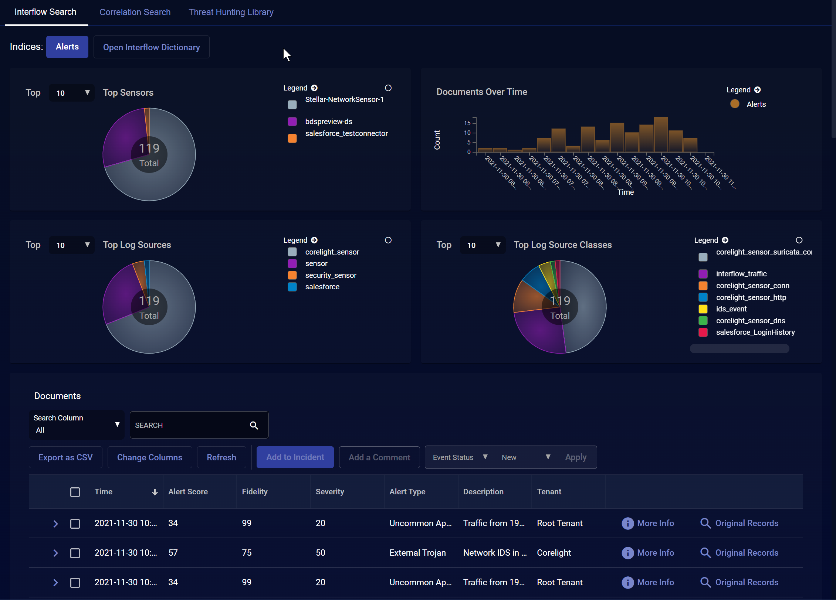Click the Top Log Sources legend arrow icon

point(314,240)
